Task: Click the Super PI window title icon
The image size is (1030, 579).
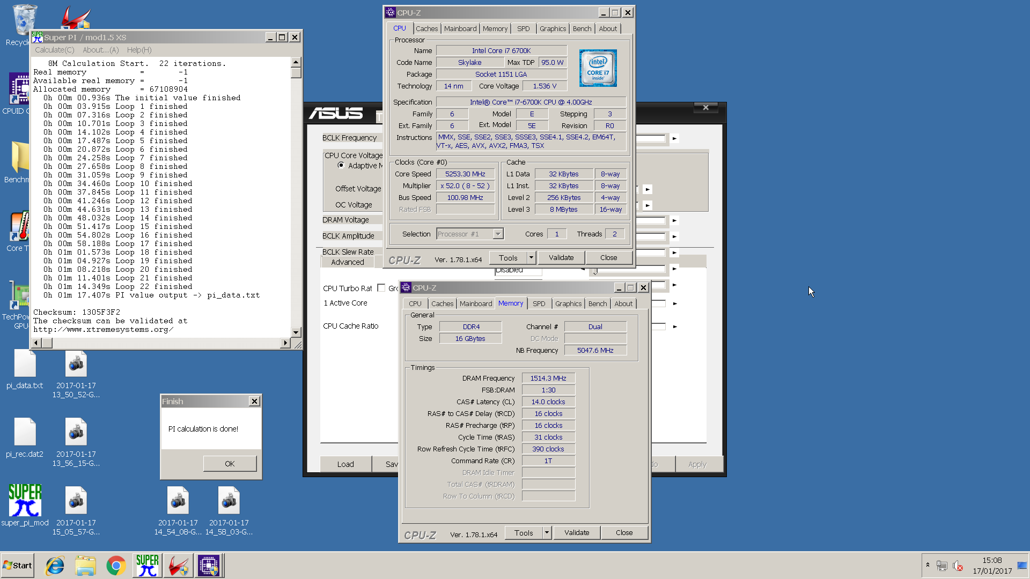Action: click(x=37, y=37)
